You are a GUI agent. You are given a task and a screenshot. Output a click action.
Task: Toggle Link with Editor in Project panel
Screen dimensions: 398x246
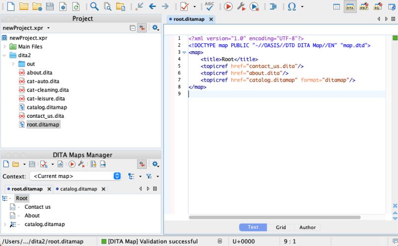point(142,28)
